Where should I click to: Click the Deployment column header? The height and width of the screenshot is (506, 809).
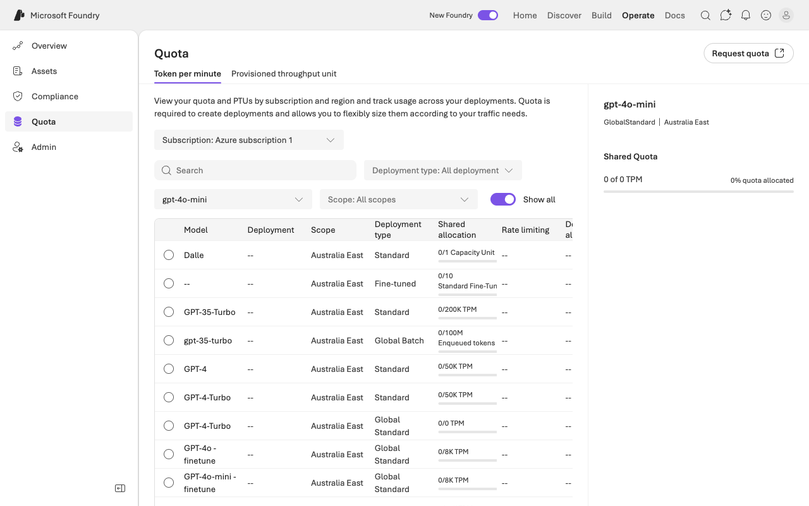point(271,230)
